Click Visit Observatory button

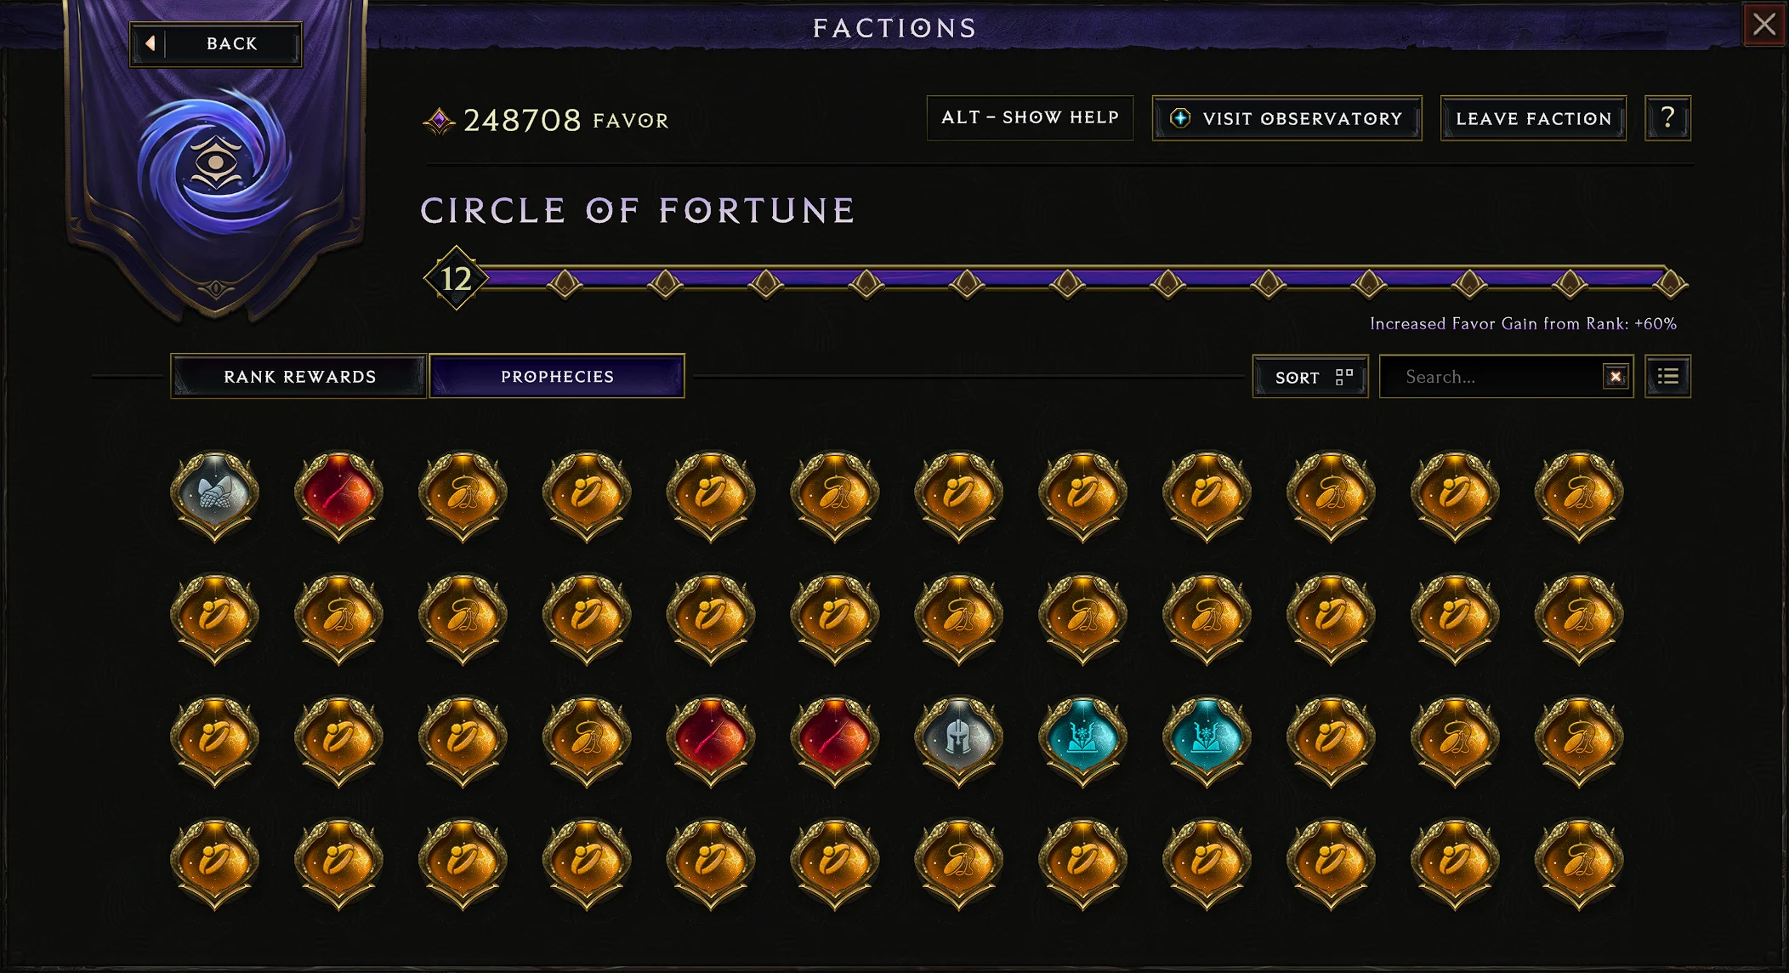tap(1286, 118)
